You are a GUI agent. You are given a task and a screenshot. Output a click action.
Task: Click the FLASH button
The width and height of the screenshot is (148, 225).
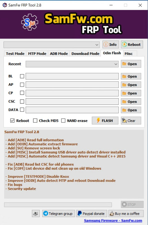[x=105, y=121]
